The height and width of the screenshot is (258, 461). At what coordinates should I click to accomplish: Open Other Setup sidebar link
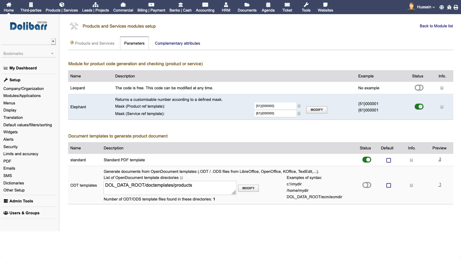[x=14, y=190]
